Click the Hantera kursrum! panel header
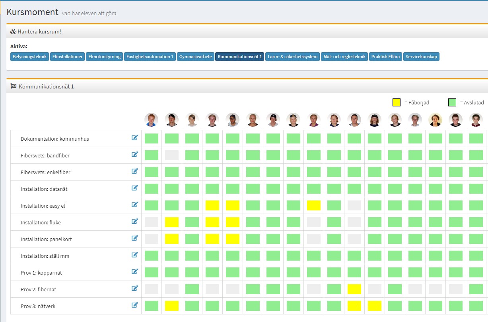 tap(247, 31)
